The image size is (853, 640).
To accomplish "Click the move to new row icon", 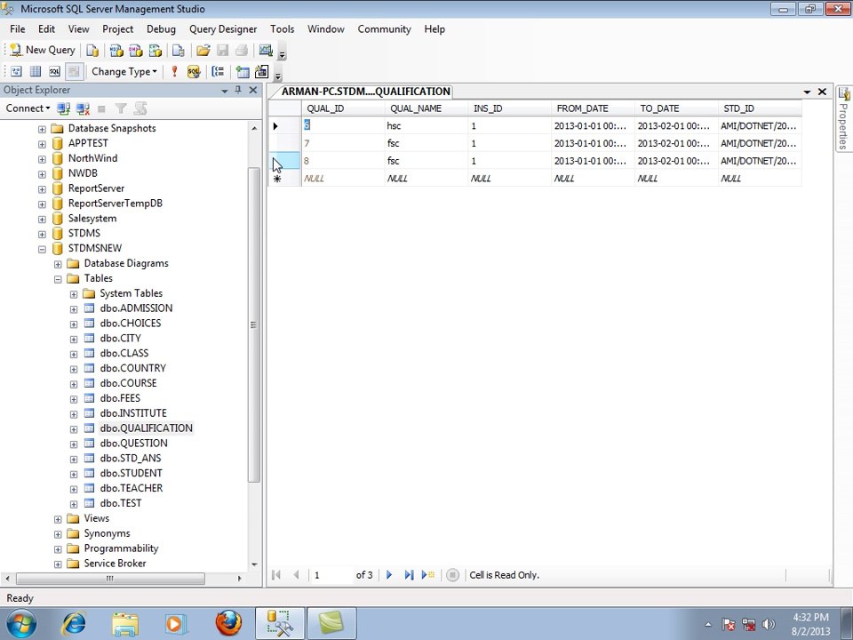I will (428, 575).
